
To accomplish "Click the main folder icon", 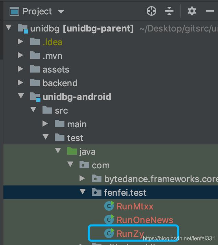I will coord(59,124).
